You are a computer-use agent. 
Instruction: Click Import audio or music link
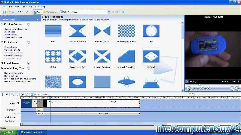[13, 37]
